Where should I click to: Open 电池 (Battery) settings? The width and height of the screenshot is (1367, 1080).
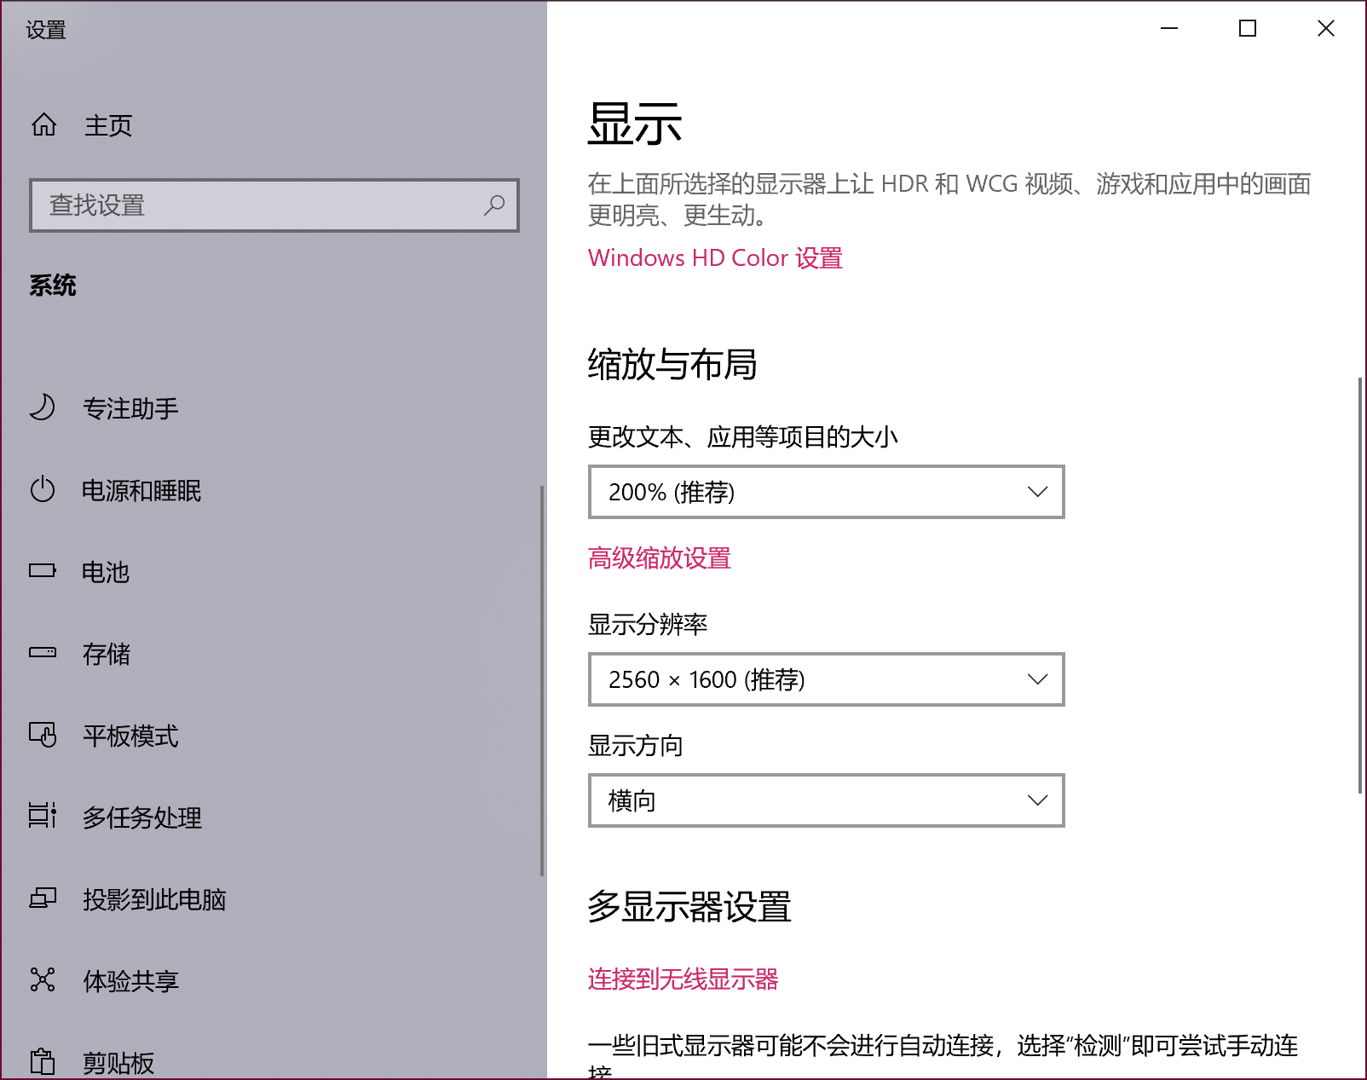pos(106,572)
